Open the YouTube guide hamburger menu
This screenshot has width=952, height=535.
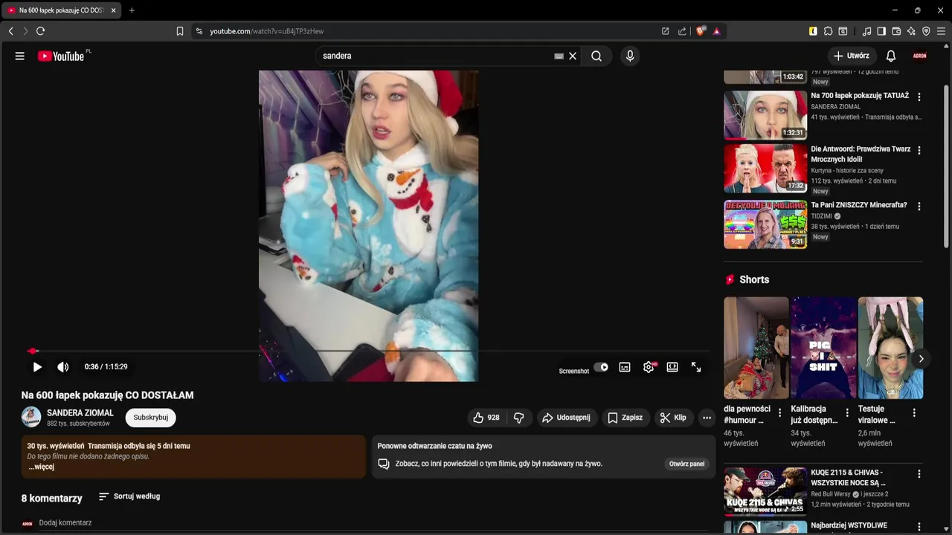20,56
